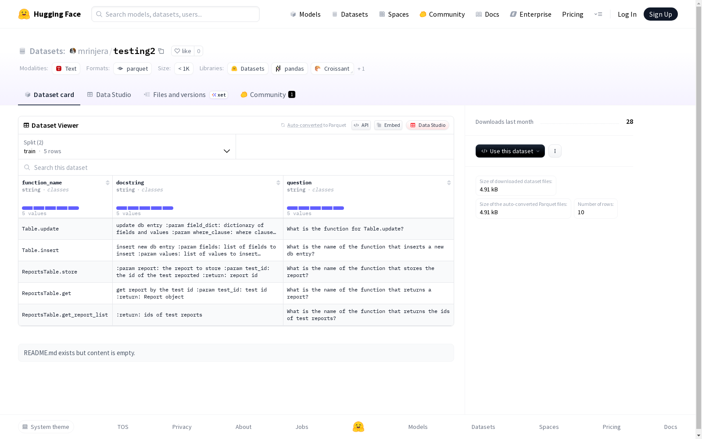Open Privacy link in footer

point(182,427)
